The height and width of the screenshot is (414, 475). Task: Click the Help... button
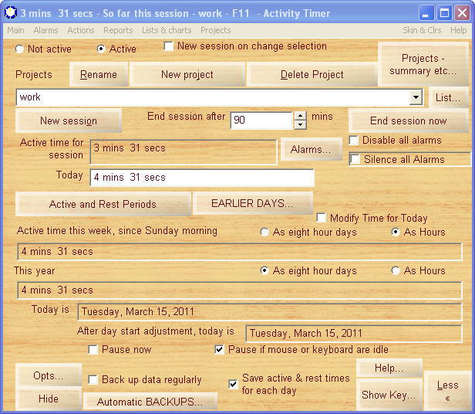[x=389, y=368]
